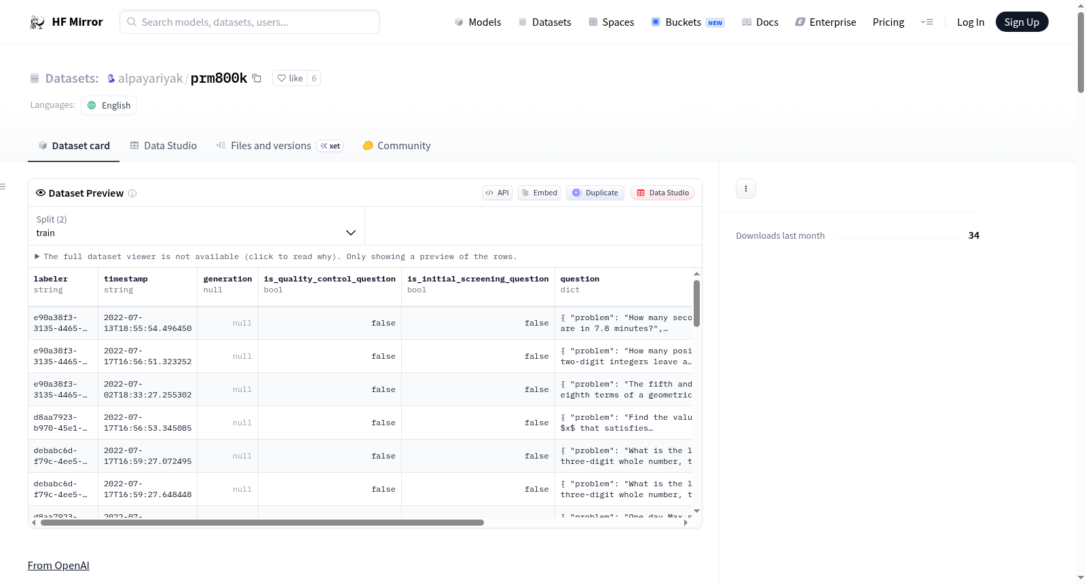Open the Data Studio tab
1086x584 pixels.
[x=164, y=146]
